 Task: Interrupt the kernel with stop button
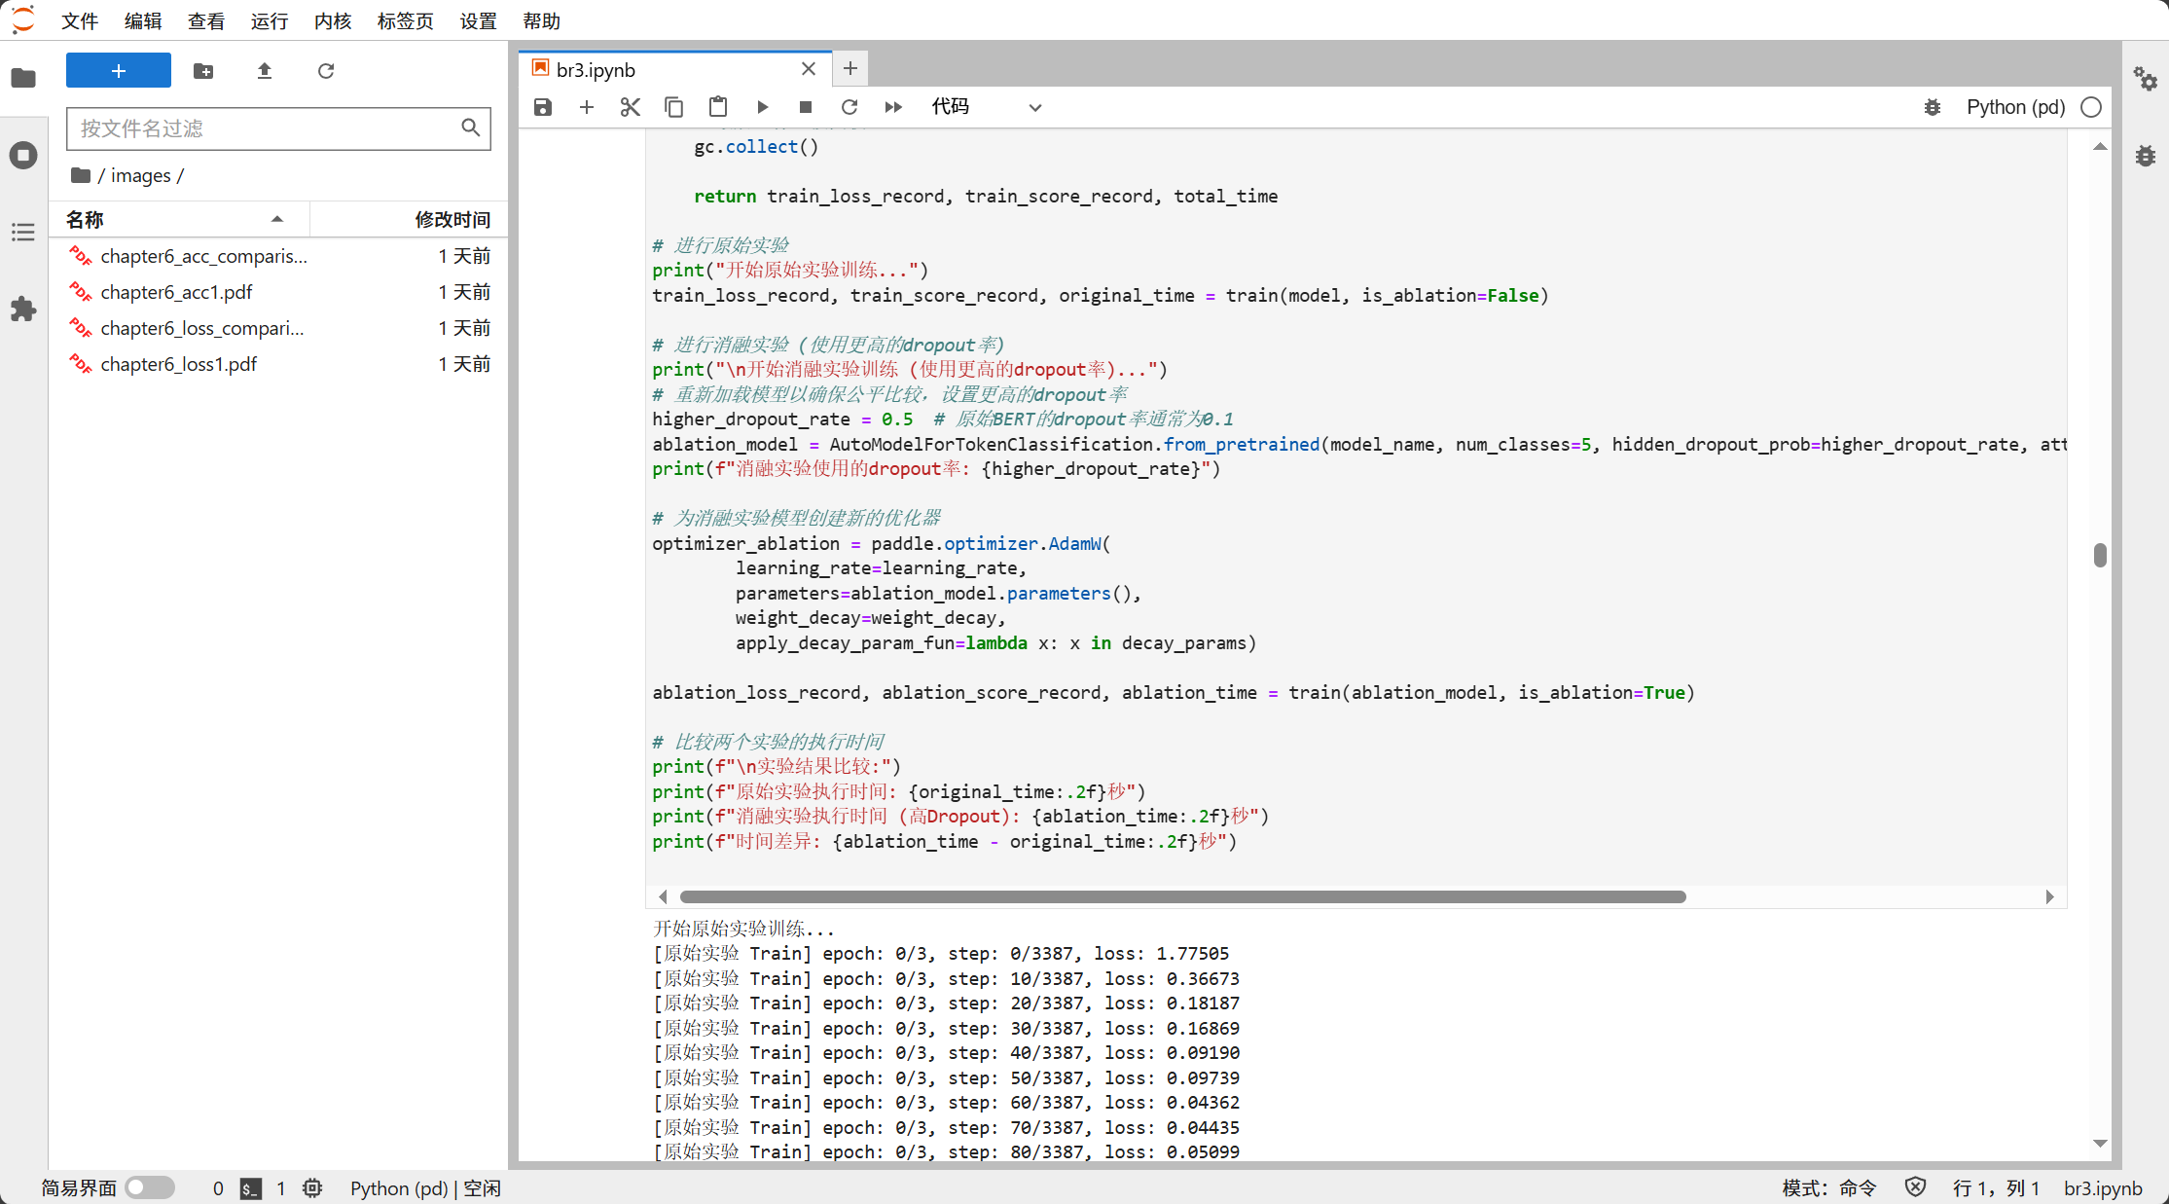point(806,107)
